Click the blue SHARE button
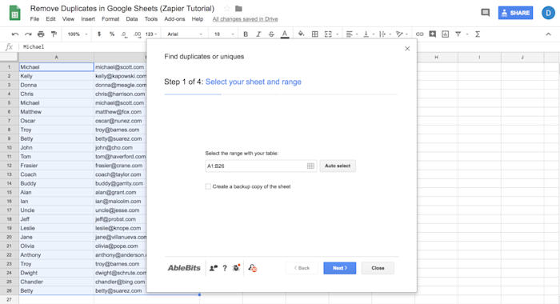560x304 pixels. pos(515,13)
